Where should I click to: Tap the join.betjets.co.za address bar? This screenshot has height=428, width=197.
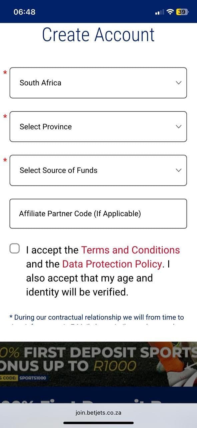(98, 412)
